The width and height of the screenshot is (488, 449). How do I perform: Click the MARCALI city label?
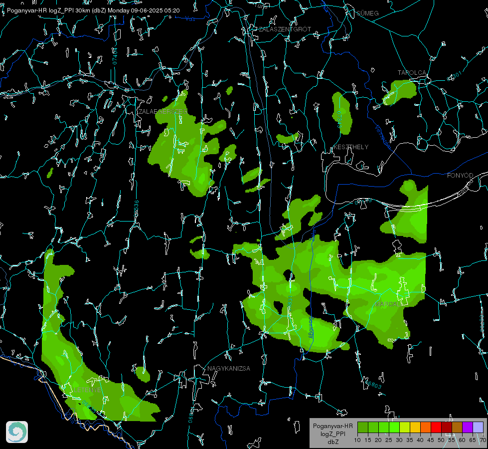[x=388, y=304]
